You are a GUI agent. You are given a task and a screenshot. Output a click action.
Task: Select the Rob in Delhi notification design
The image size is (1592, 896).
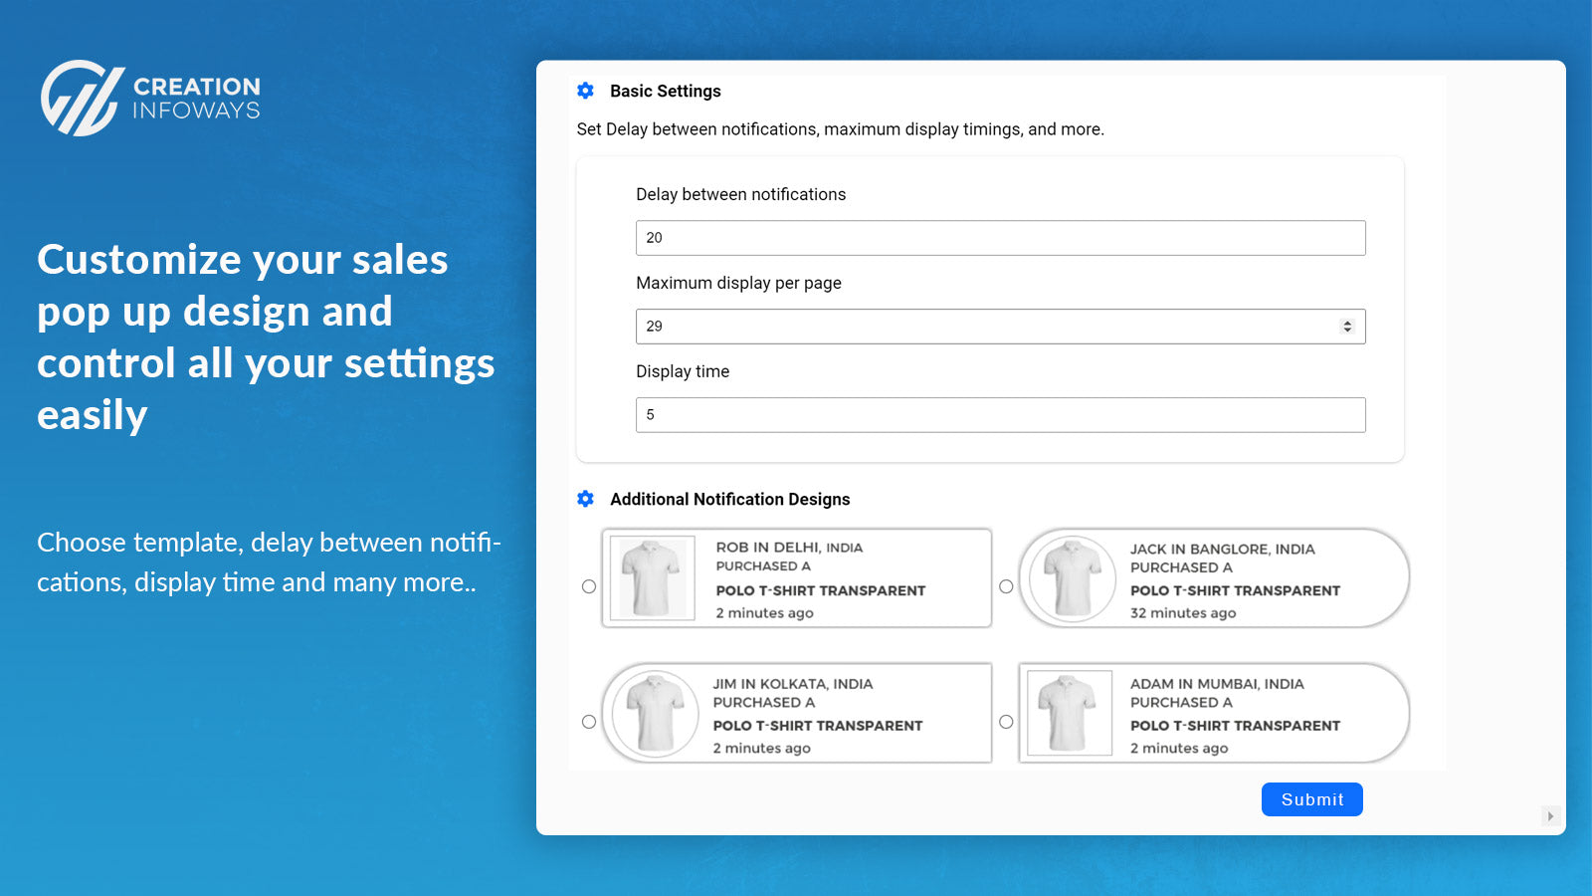click(589, 586)
